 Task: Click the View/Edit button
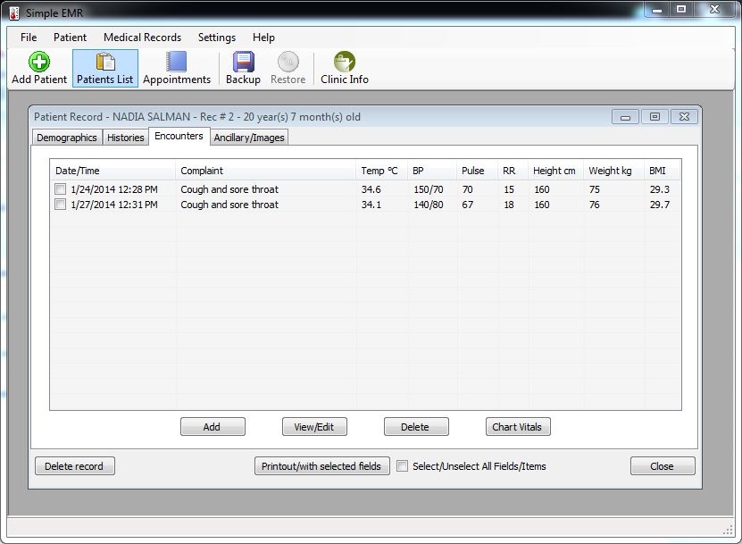tap(314, 427)
